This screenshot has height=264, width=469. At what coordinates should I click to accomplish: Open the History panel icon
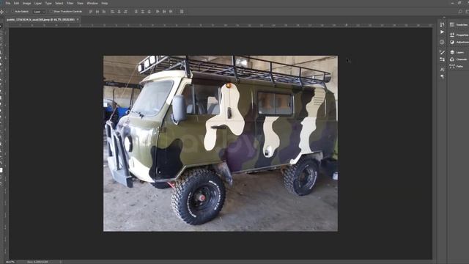442,25
